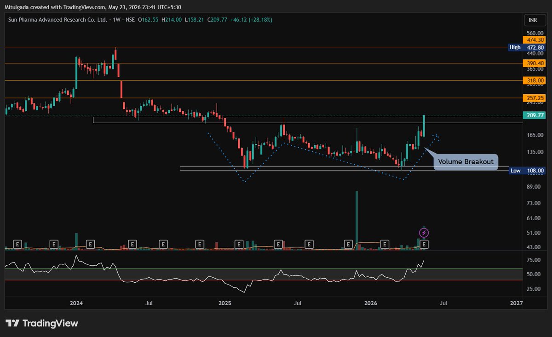Select the 257.25 price line label
552x337 pixels.
pos(534,98)
